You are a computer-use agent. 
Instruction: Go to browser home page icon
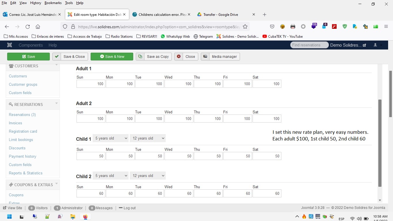point(38,27)
